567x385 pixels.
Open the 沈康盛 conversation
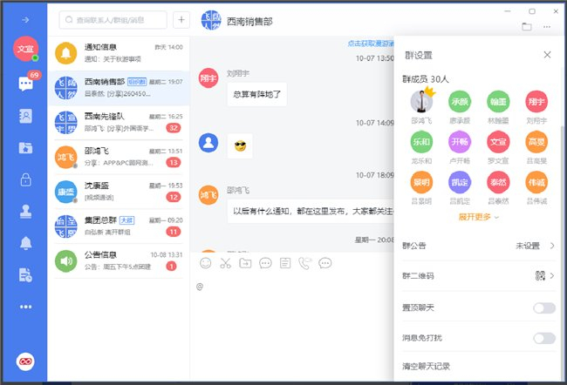coord(119,192)
